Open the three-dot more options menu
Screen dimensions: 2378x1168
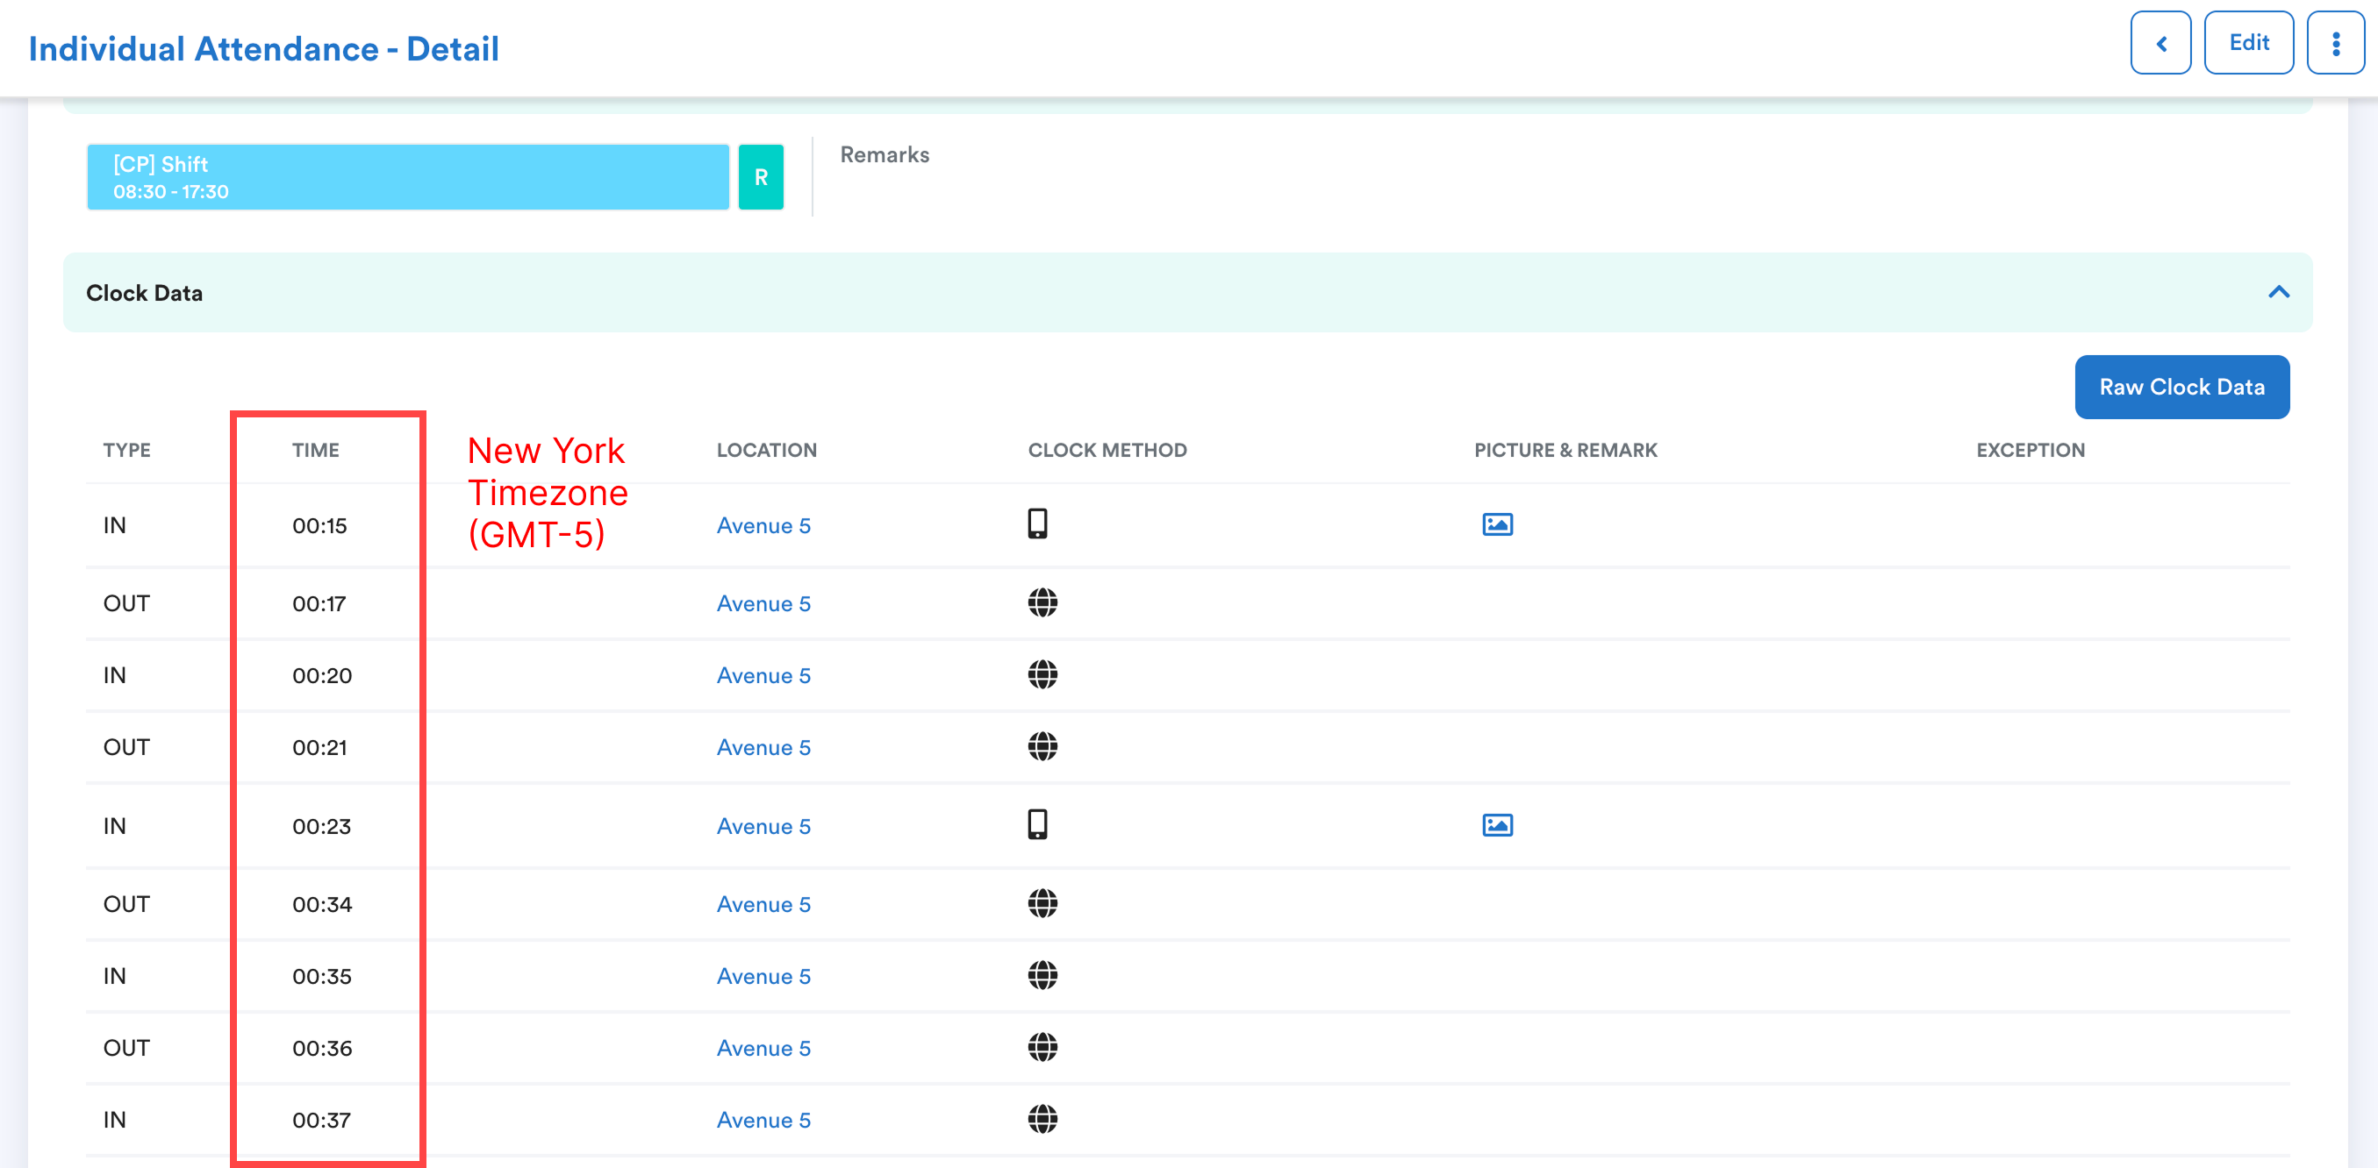point(2335,43)
